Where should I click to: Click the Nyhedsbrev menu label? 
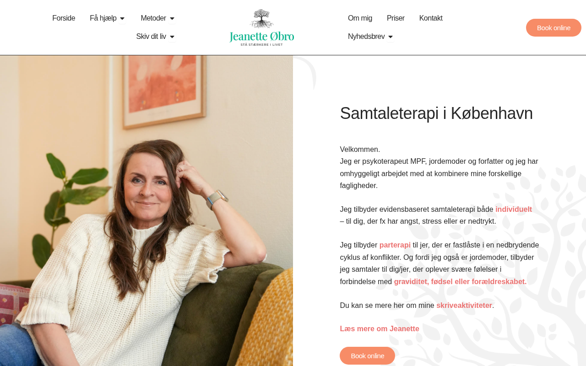pyautogui.click(x=366, y=37)
